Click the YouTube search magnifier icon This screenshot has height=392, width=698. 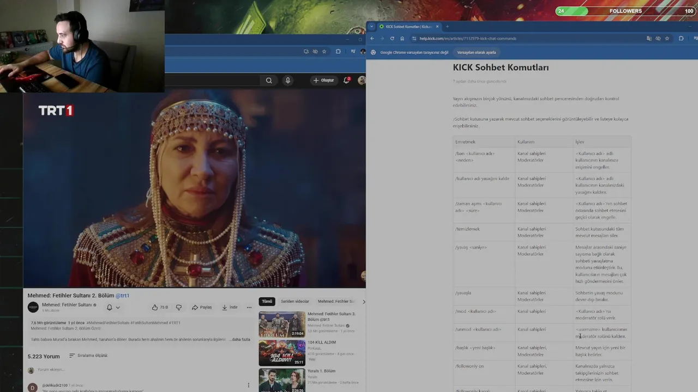click(x=269, y=80)
